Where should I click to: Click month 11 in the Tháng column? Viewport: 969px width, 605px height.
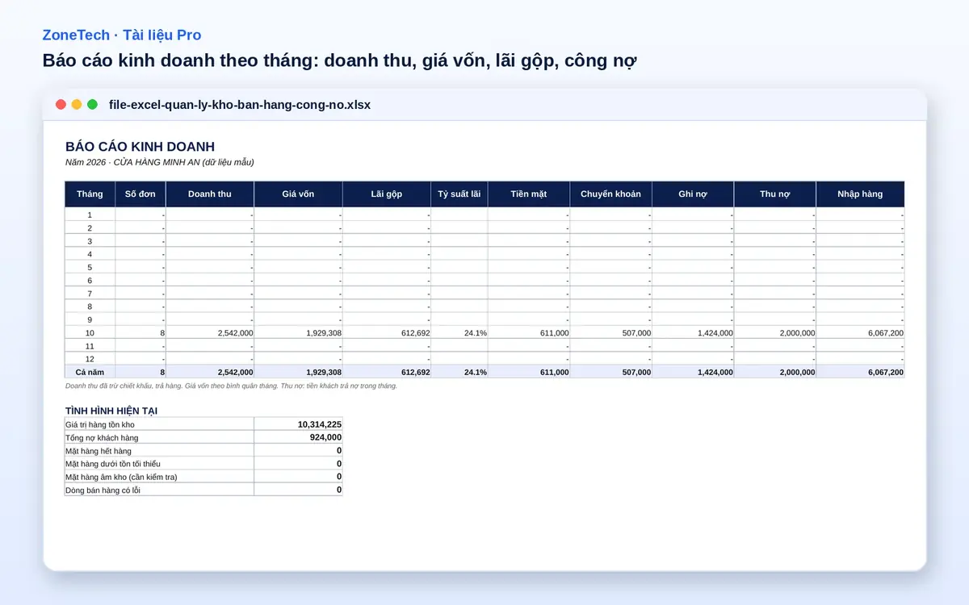point(90,346)
